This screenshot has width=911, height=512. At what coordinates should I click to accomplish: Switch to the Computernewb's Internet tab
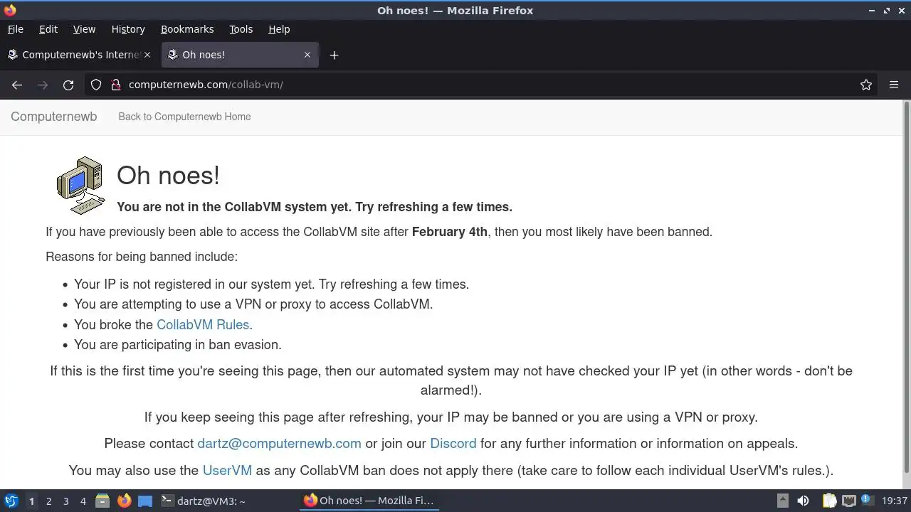(x=80, y=55)
